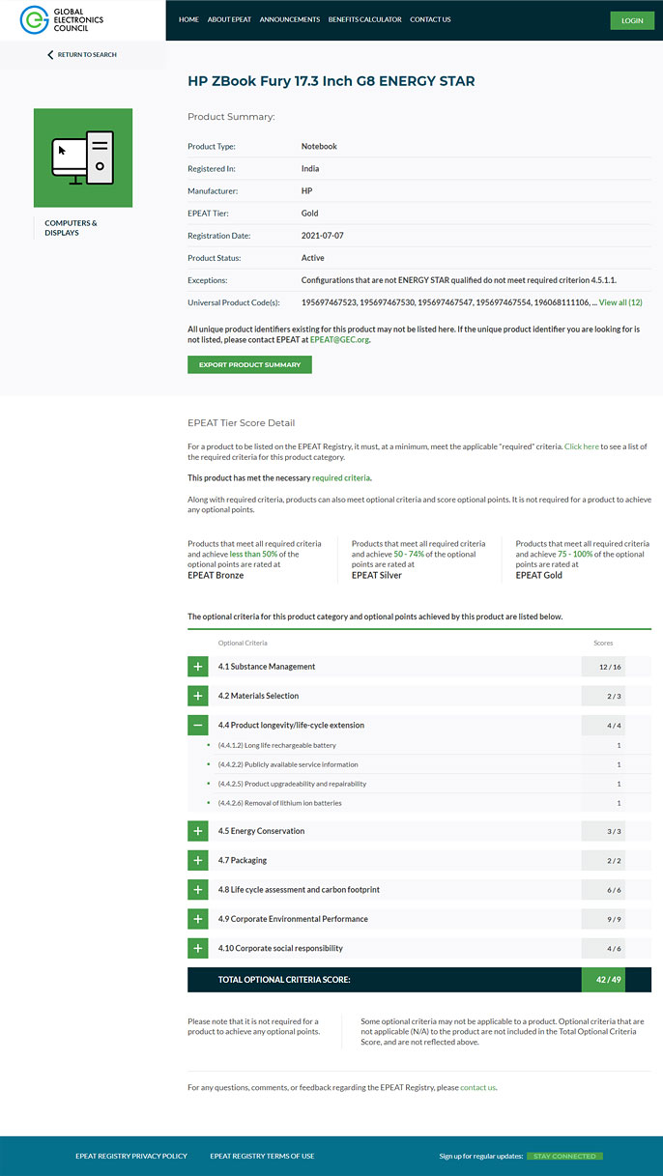Click View all (12) product codes link
Viewport: 663px width, 1176px height.
620,302
